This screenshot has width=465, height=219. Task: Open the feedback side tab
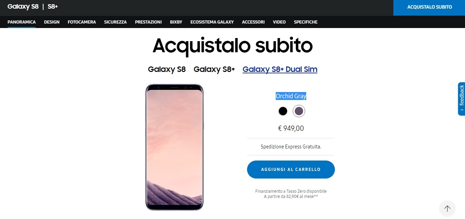click(x=461, y=99)
